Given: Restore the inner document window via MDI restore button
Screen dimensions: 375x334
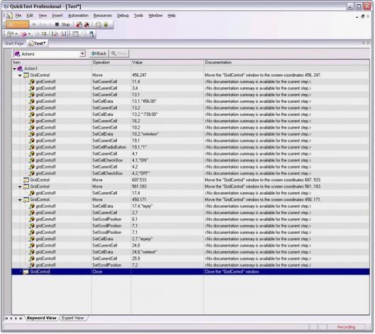Looking at the screenshot, I should 362,16.
